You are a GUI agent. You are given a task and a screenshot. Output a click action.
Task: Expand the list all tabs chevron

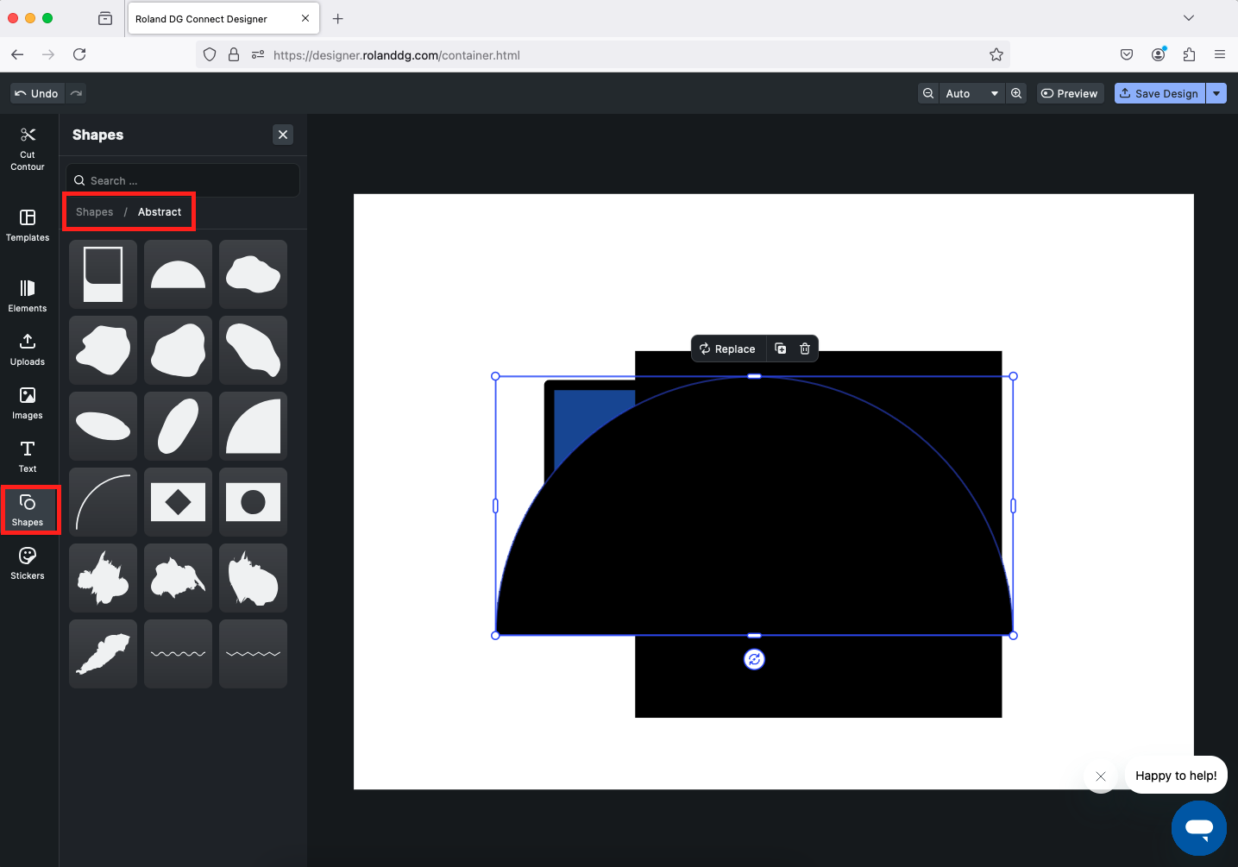(1189, 18)
